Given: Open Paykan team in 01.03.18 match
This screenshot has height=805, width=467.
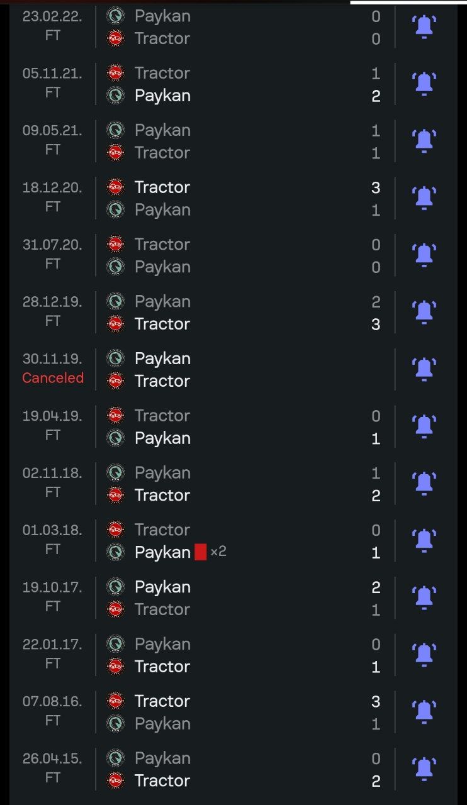Looking at the screenshot, I should pos(162,552).
